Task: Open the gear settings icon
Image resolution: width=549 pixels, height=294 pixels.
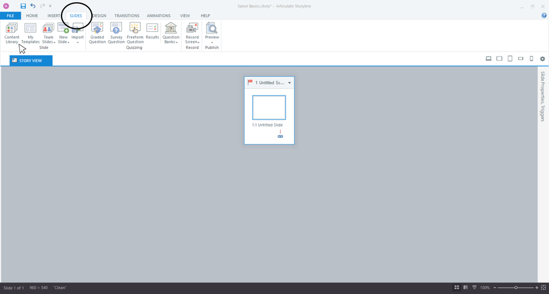Action: [x=542, y=59]
